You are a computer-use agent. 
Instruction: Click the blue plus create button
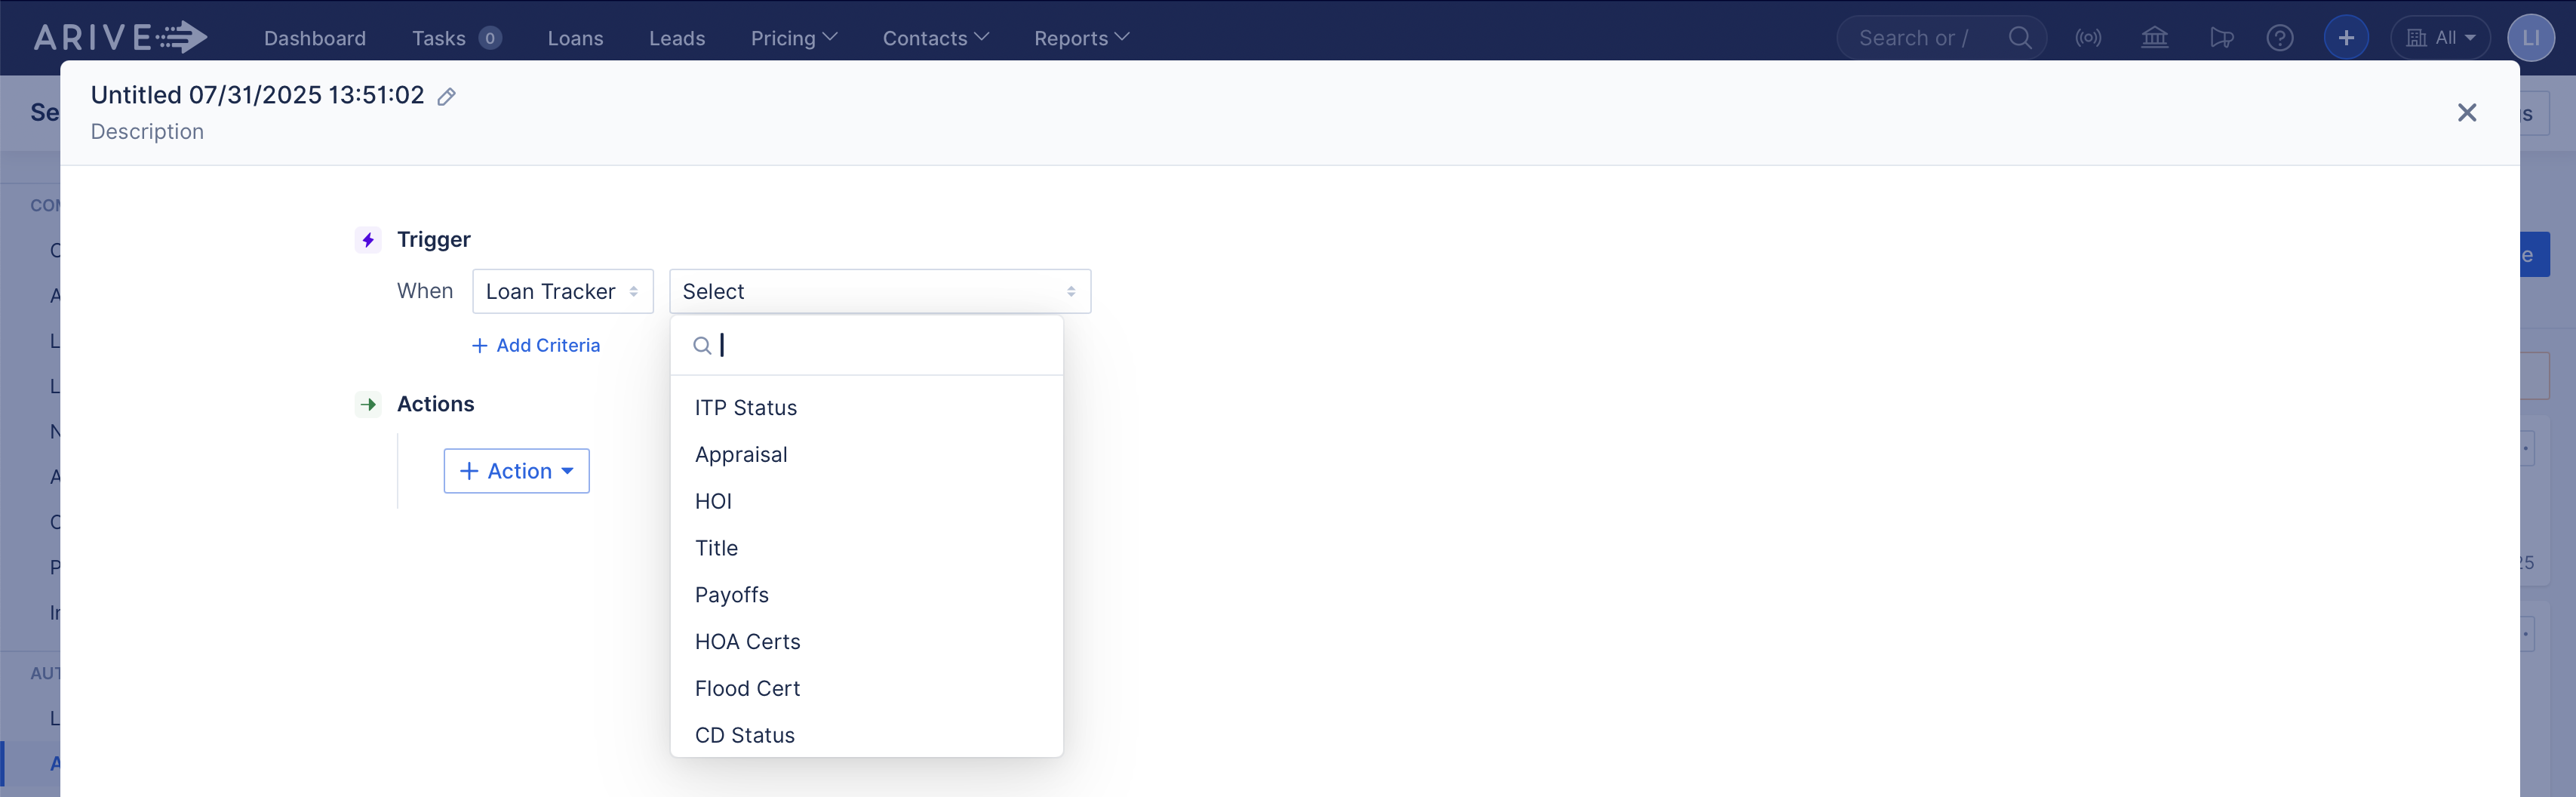[x=2346, y=37]
